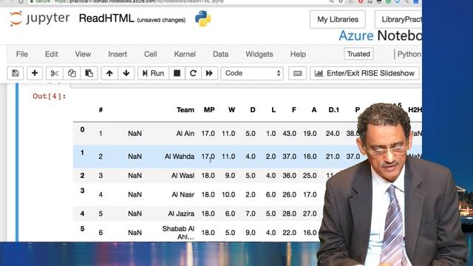Open command palette keyboard icon
Image resolution: width=473 pixels, height=266 pixels.
298,73
